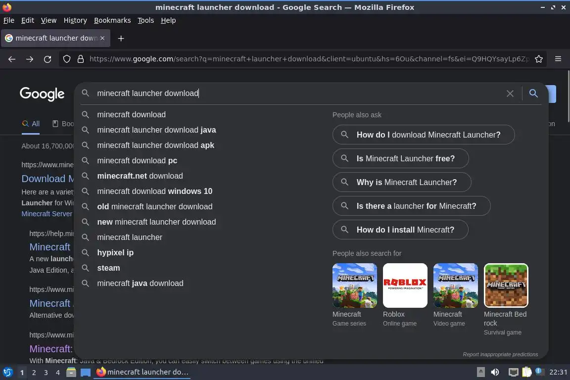Choose suggestion 'minecraft launcher download java'
Image resolution: width=570 pixels, height=380 pixels.
pyautogui.click(x=156, y=130)
